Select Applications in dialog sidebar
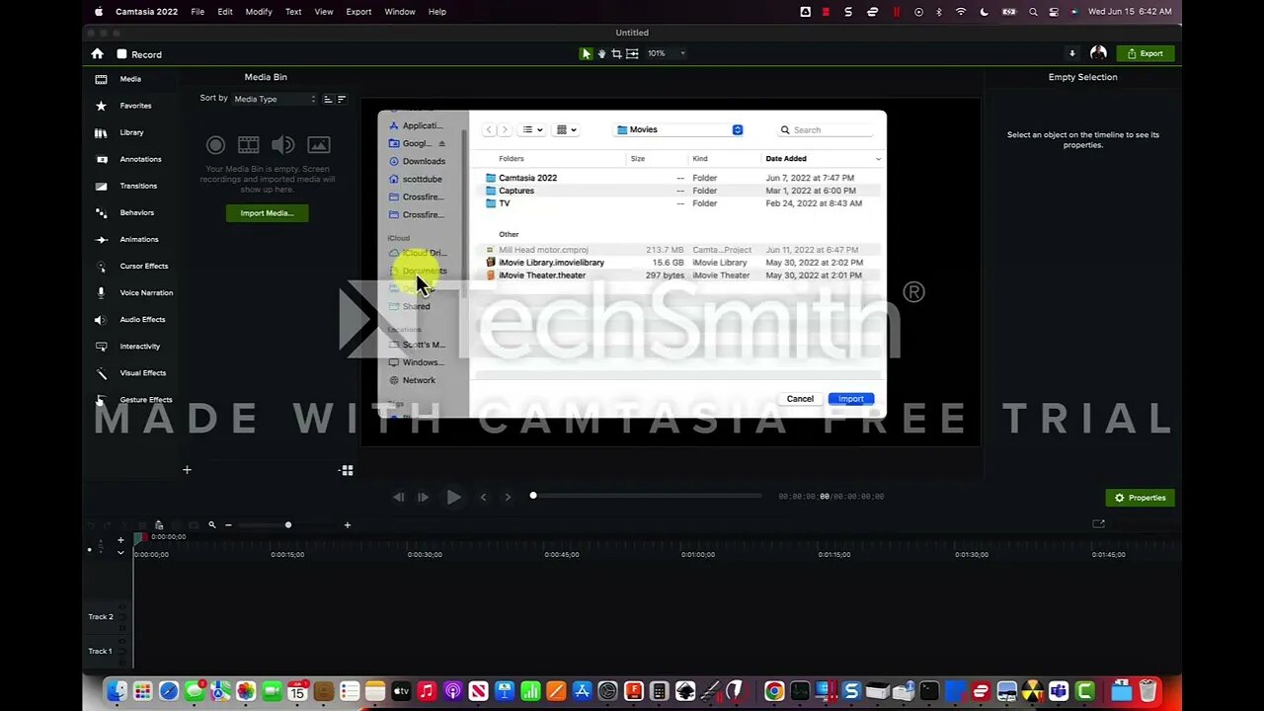The width and height of the screenshot is (1264, 711). [x=417, y=125]
